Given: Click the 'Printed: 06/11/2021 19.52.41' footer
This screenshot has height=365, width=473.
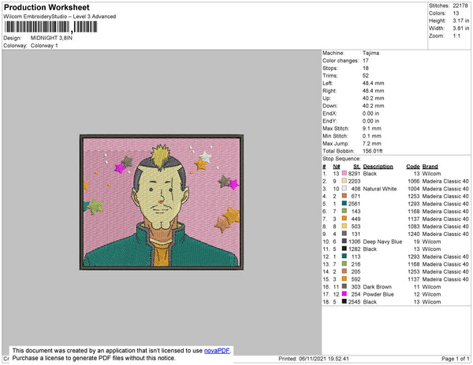Looking at the screenshot, I should (x=314, y=359).
